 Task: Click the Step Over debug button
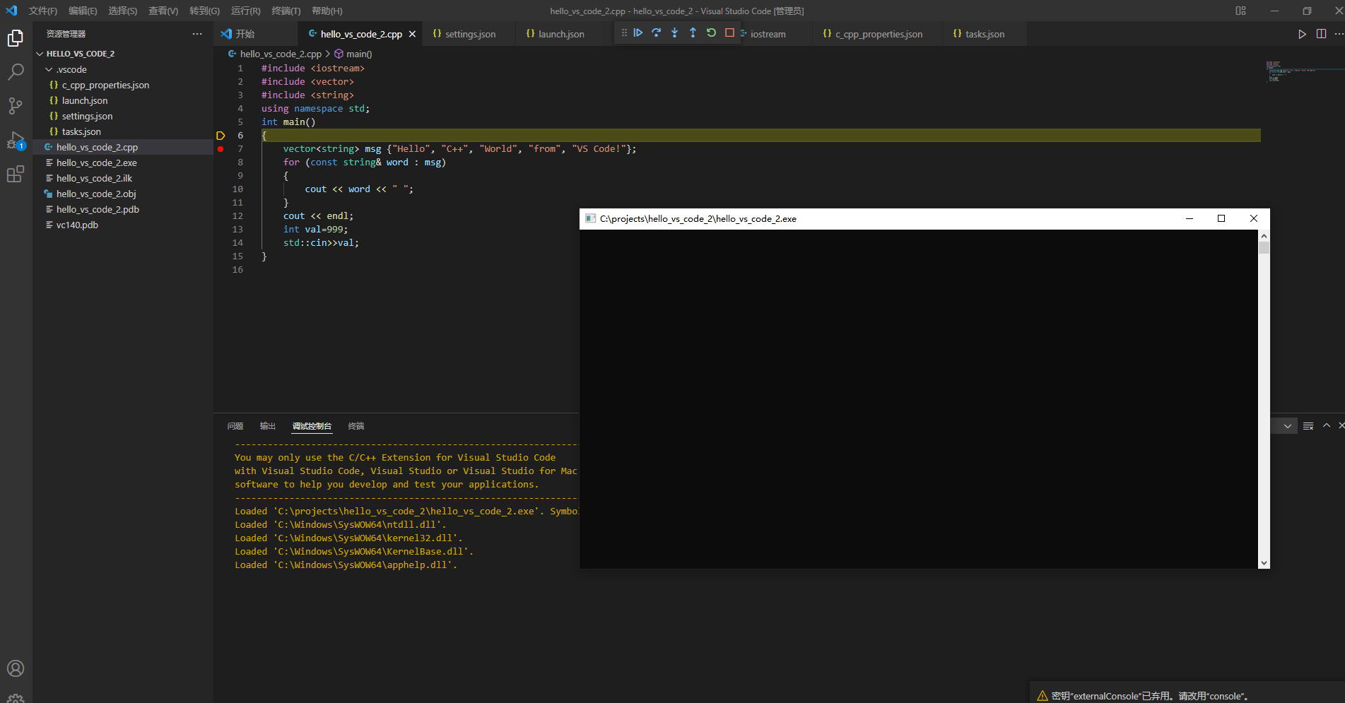pyautogui.click(x=657, y=33)
